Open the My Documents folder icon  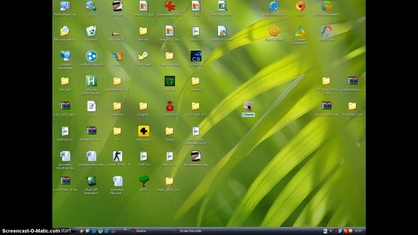click(65, 31)
